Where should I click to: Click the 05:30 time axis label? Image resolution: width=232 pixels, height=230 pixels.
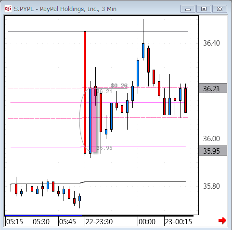[x=41, y=222]
